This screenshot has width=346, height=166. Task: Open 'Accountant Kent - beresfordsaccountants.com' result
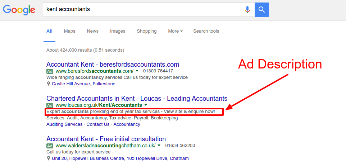tap(113, 65)
